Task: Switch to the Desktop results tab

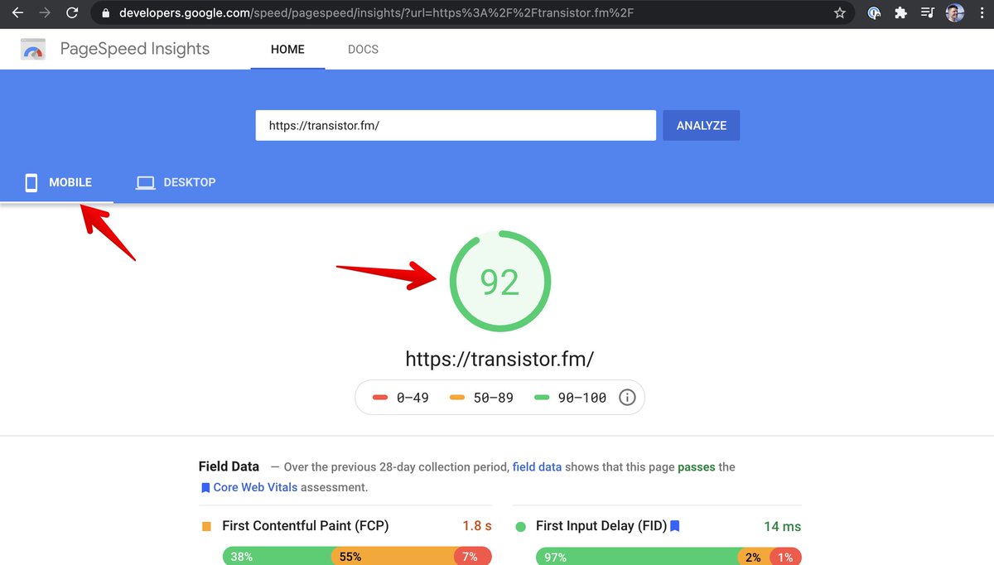Action: coord(176,182)
